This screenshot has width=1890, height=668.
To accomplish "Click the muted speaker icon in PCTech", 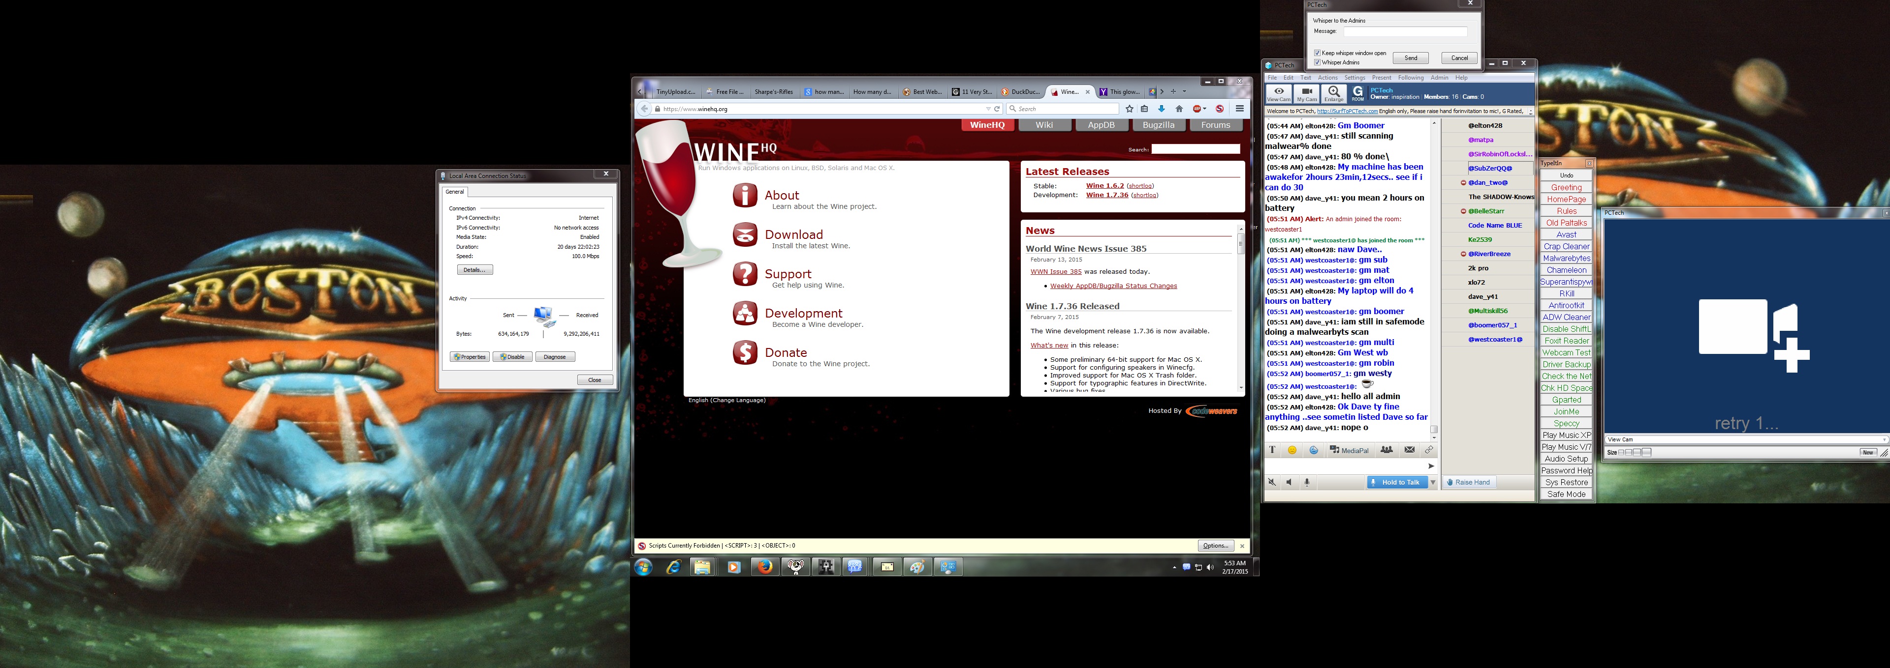I will coord(1272,482).
